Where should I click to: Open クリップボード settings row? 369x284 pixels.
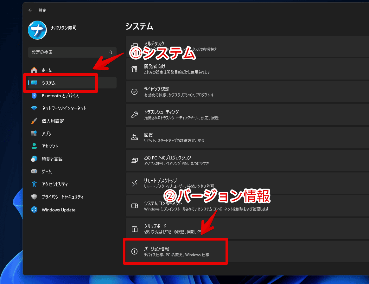(x=247, y=229)
